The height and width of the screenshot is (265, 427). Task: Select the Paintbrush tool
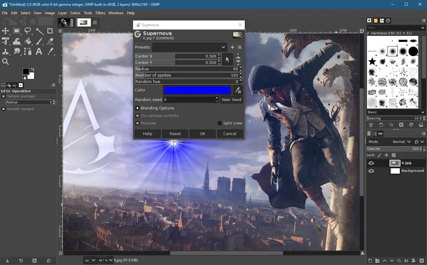(39, 41)
